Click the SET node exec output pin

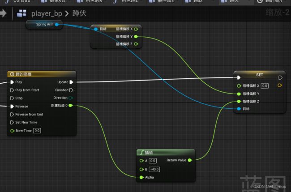280,77
